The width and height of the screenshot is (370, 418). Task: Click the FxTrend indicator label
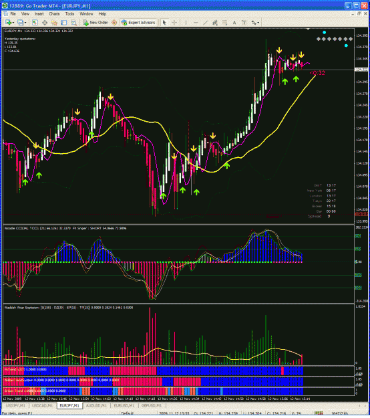25,369
